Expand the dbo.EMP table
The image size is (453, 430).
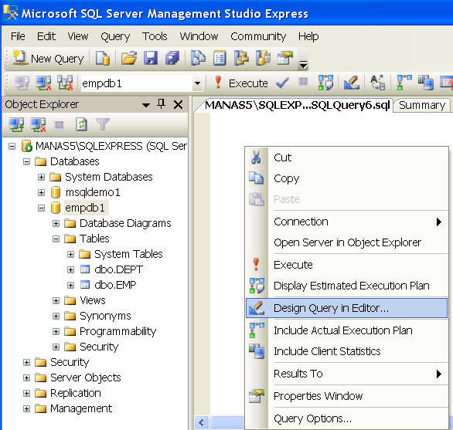coord(71,286)
